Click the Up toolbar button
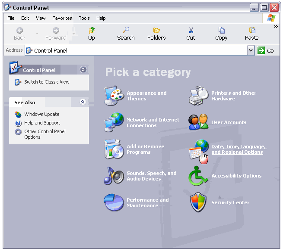The image size is (283, 252). click(92, 34)
